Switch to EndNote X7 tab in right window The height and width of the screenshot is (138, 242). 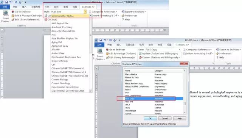click(182, 45)
